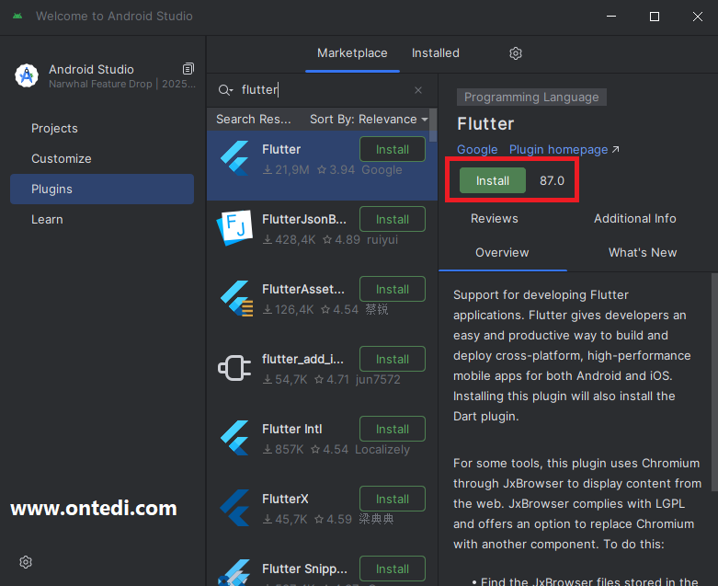Select the Overview tab
Viewport: 718px width, 586px height.
tap(502, 252)
